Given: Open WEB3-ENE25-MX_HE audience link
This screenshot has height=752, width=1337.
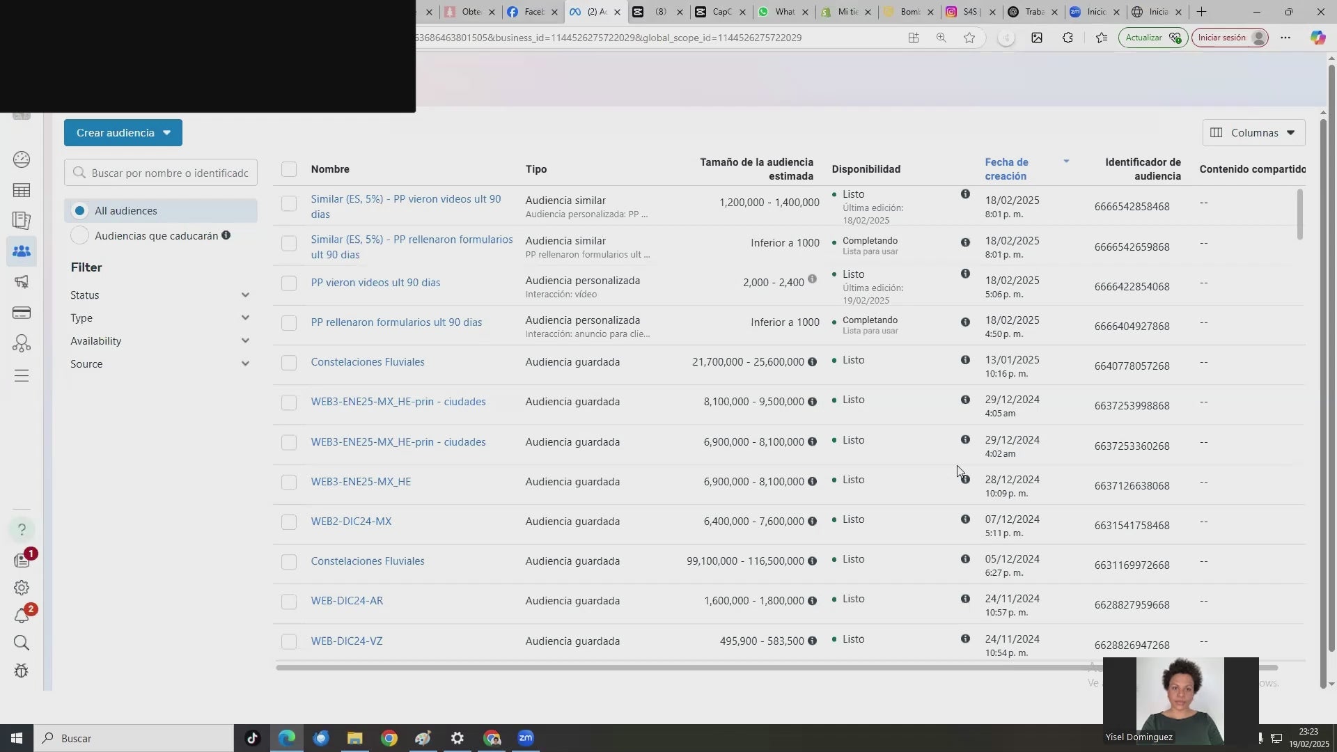Looking at the screenshot, I should (361, 482).
